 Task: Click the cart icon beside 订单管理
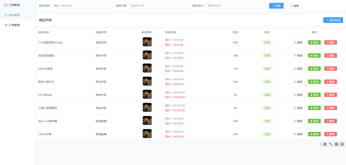(x=6, y=25)
